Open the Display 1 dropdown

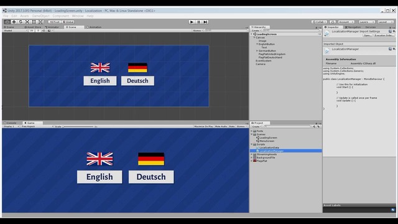tap(11, 126)
